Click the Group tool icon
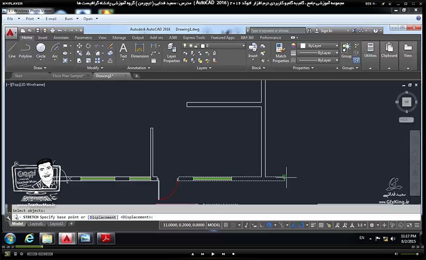Image resolution: width=426 pixels, height=260 pixels. click(346, 51)
